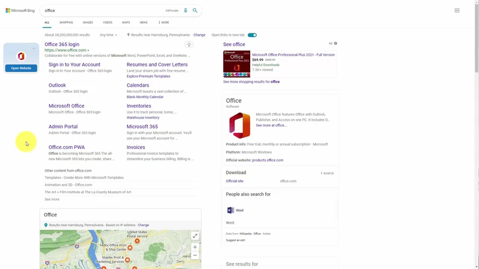This screenshot has height=269, width=479.
Task: Click the FedEx Office map marker
Action: pos(130,247)
